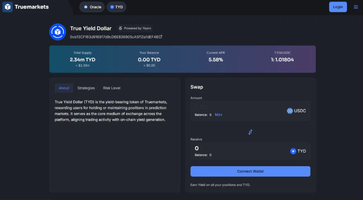Viewport: 363px width, 200px height.
Task: Click the Yearn logo icon beside Powered by
Action: [120, 28]
